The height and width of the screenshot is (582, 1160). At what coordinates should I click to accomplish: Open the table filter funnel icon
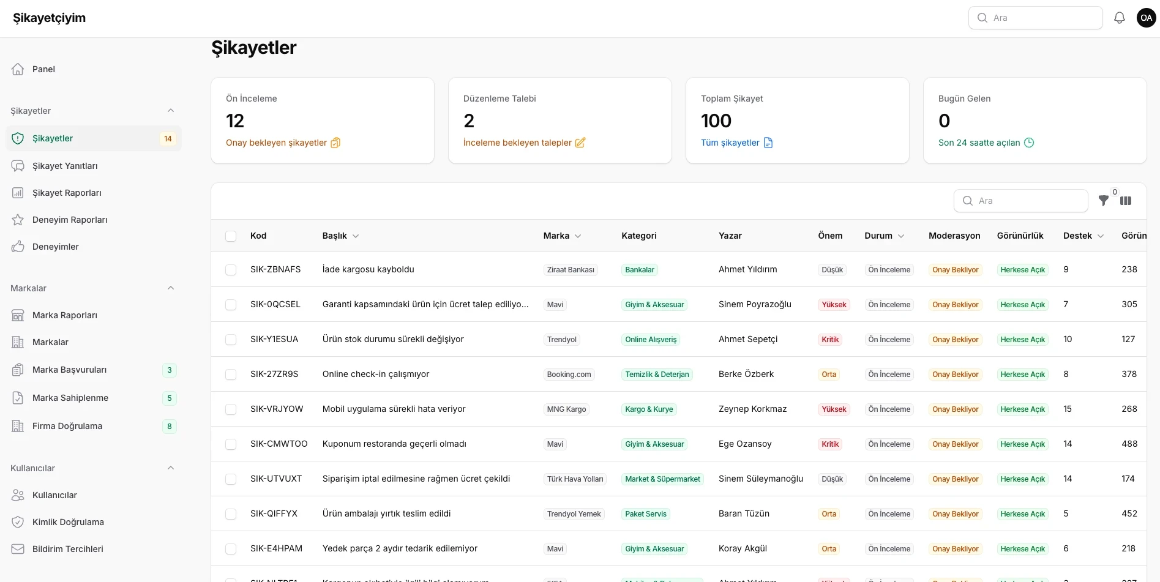(1104, 201)
